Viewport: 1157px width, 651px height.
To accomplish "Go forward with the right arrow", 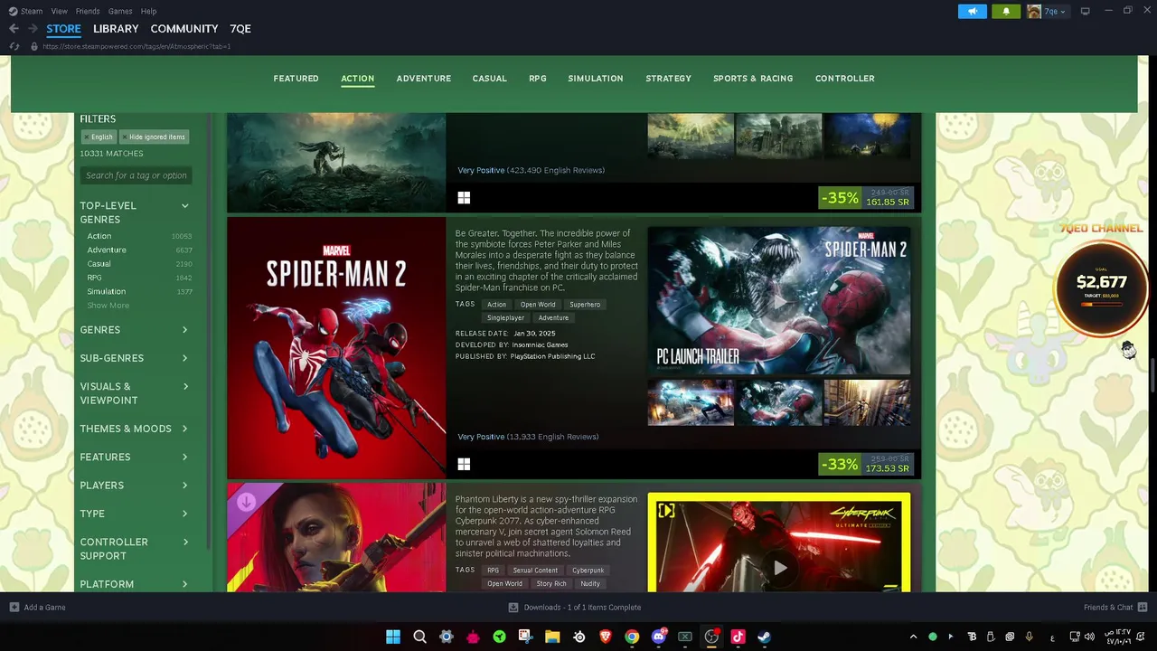I will tap(33, 29).
